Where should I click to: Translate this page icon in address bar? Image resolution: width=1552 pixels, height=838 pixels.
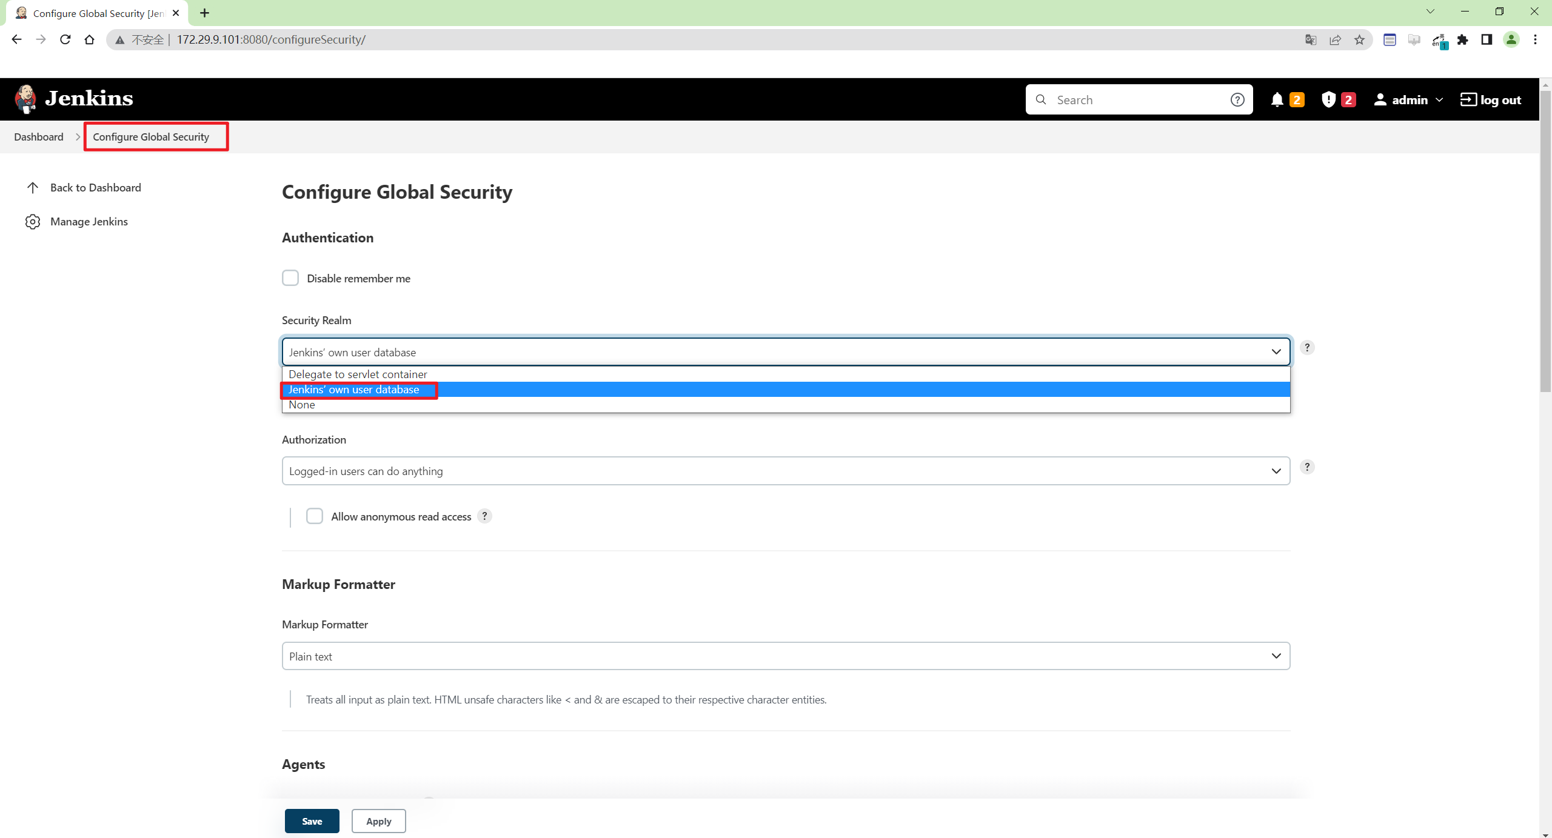[x=1311, y=40]
